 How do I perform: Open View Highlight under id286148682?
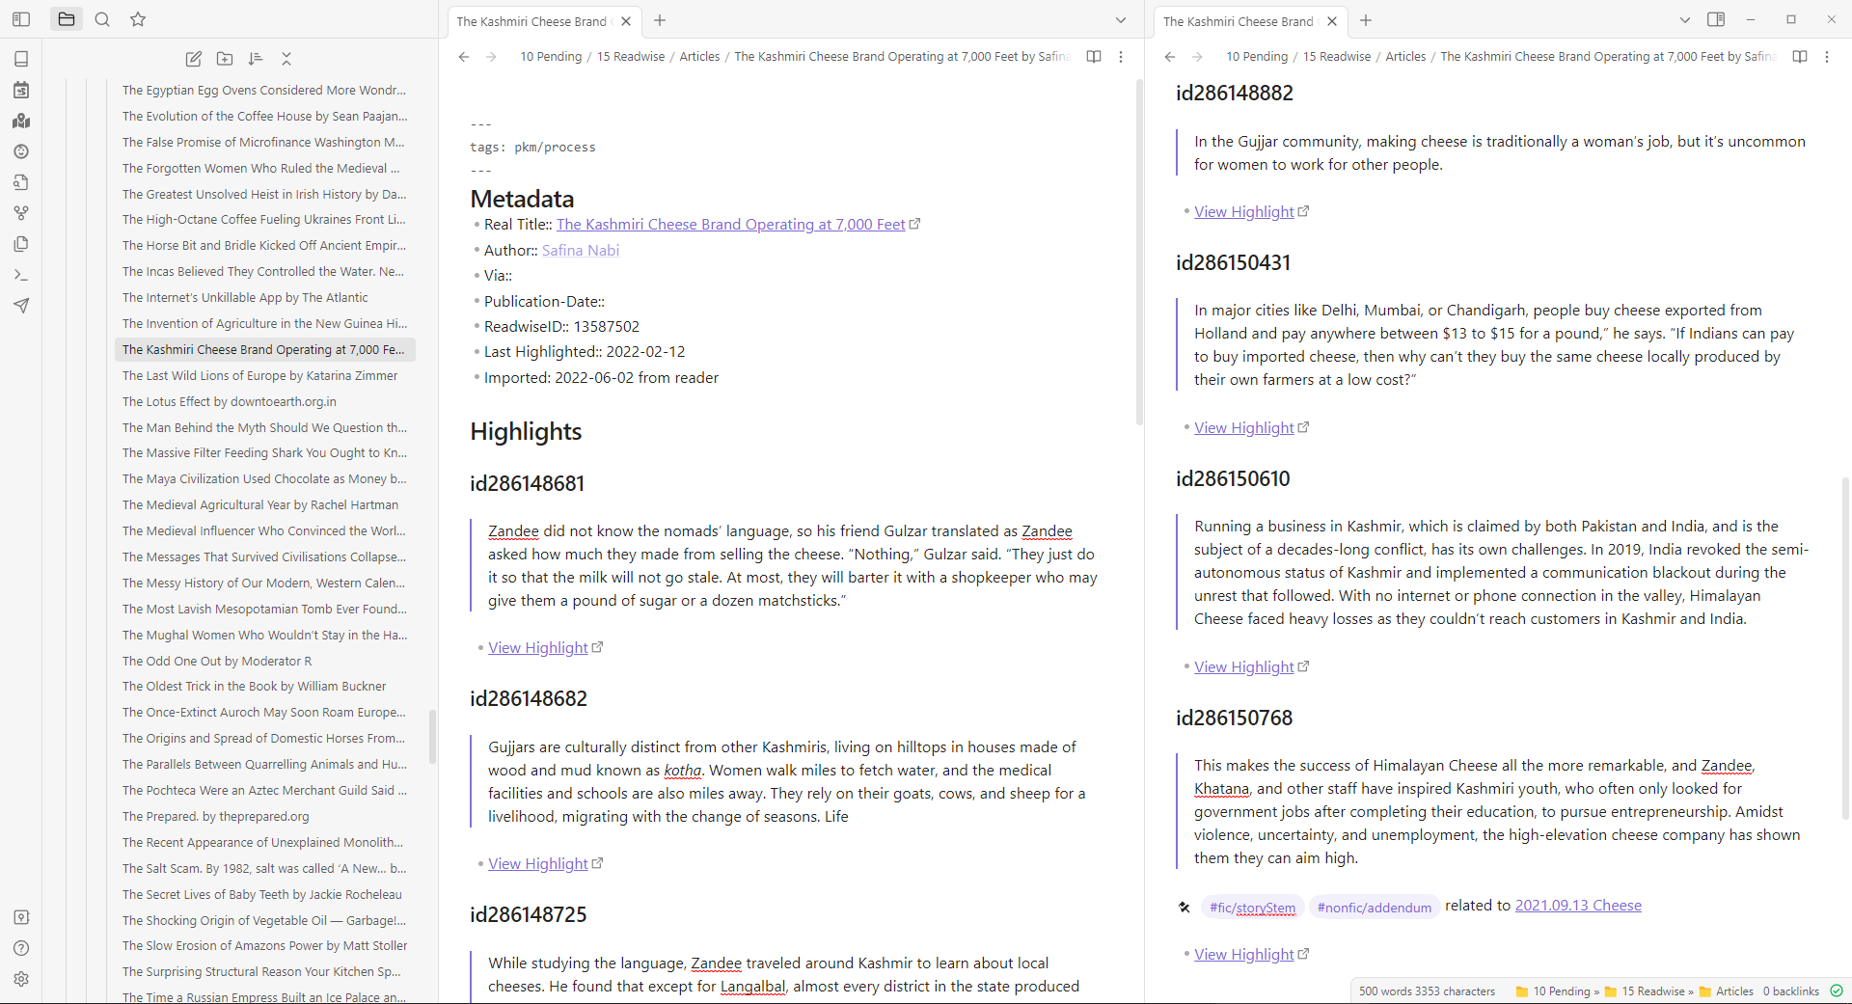coord(538,864)
